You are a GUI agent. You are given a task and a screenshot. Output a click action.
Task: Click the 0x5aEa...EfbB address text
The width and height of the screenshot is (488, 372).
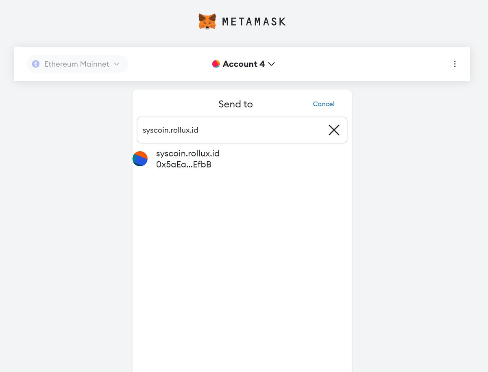184,165
